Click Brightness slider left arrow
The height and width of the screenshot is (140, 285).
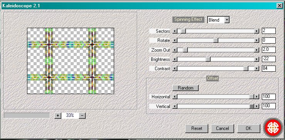point(175,59)
